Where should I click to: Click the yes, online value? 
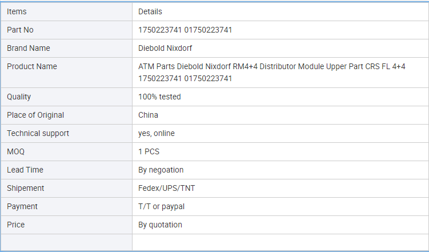[156, 133]
